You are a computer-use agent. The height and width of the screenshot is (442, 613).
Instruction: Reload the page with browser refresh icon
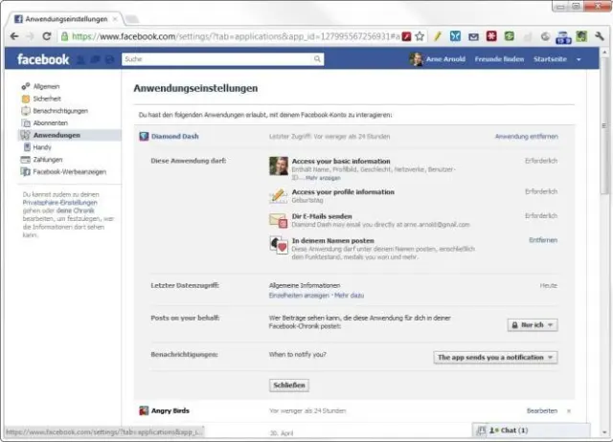point(47,36)
